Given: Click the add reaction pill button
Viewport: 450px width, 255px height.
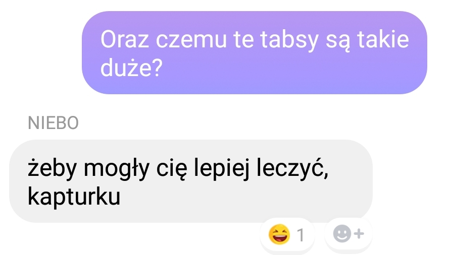Looking at the screenshot, I should pyautogui.click(x=348, y=234).
